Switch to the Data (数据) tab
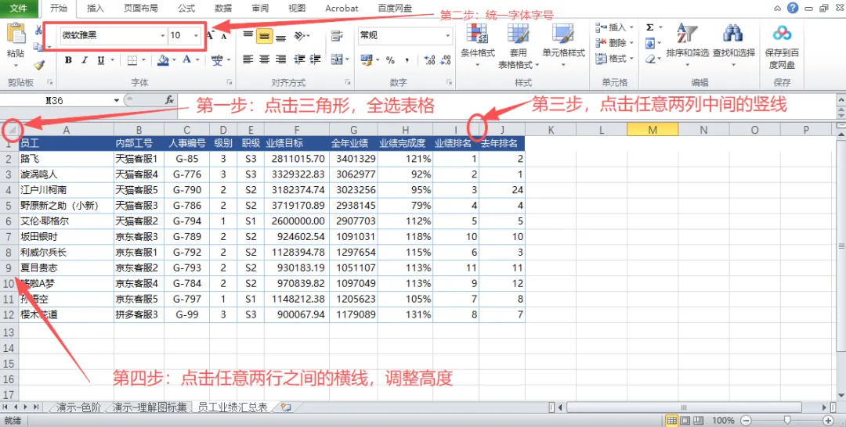Image resolution: width=846 pixels, height=427 pixels. pyautogui.click(x=222, y=8)
